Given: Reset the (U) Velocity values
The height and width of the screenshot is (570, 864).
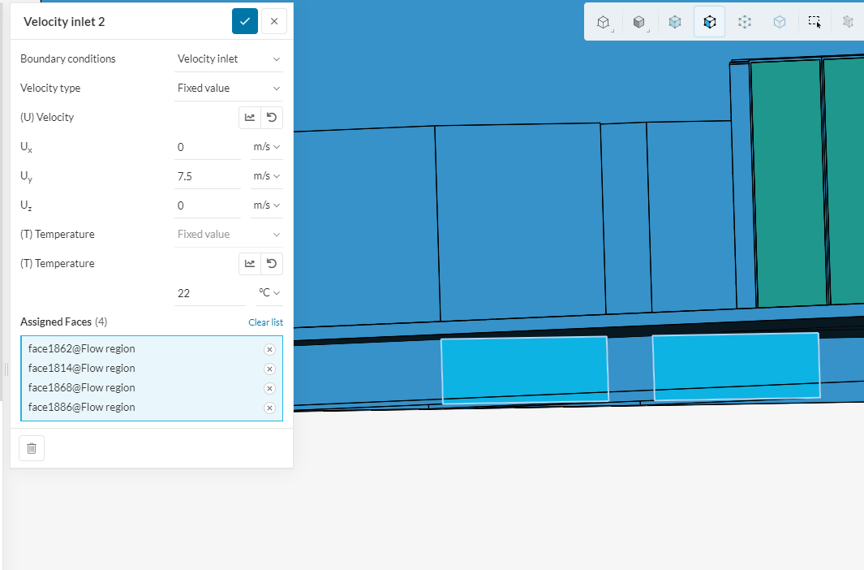Looking at the screenshot, I should click(x=272, y=118).
